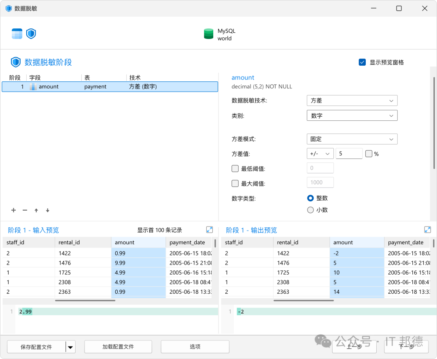Open the 方差模式 dropdown showing 固定
The height and width of the screenshot is (359, 437).
coord(352,139)
